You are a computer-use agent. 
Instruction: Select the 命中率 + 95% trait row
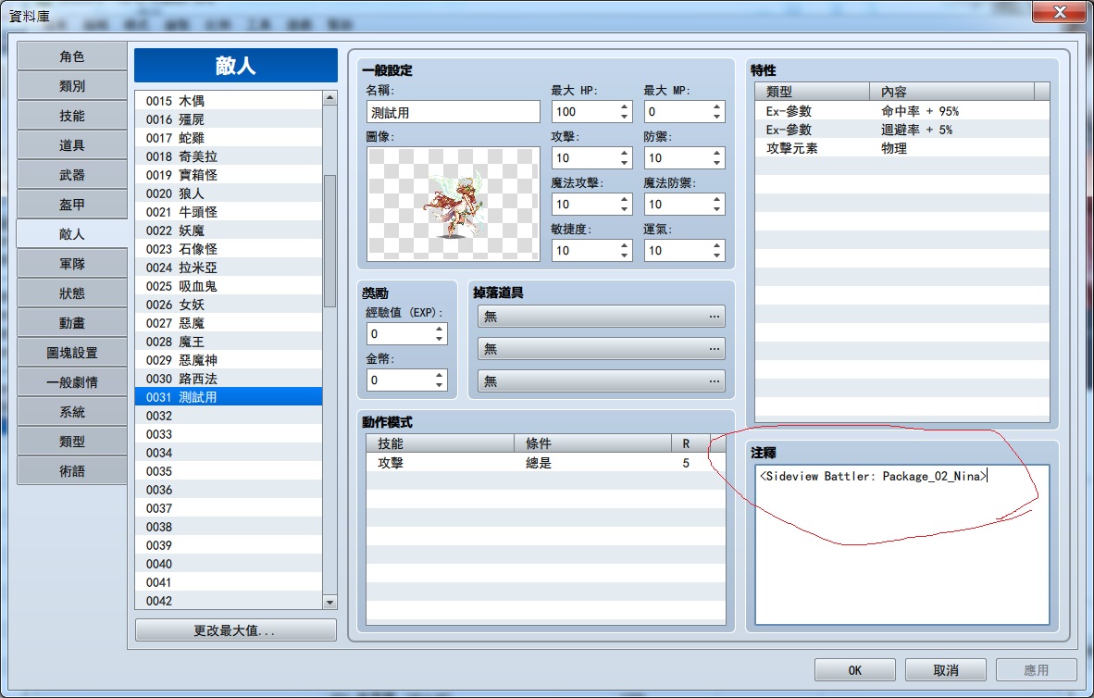902,111
